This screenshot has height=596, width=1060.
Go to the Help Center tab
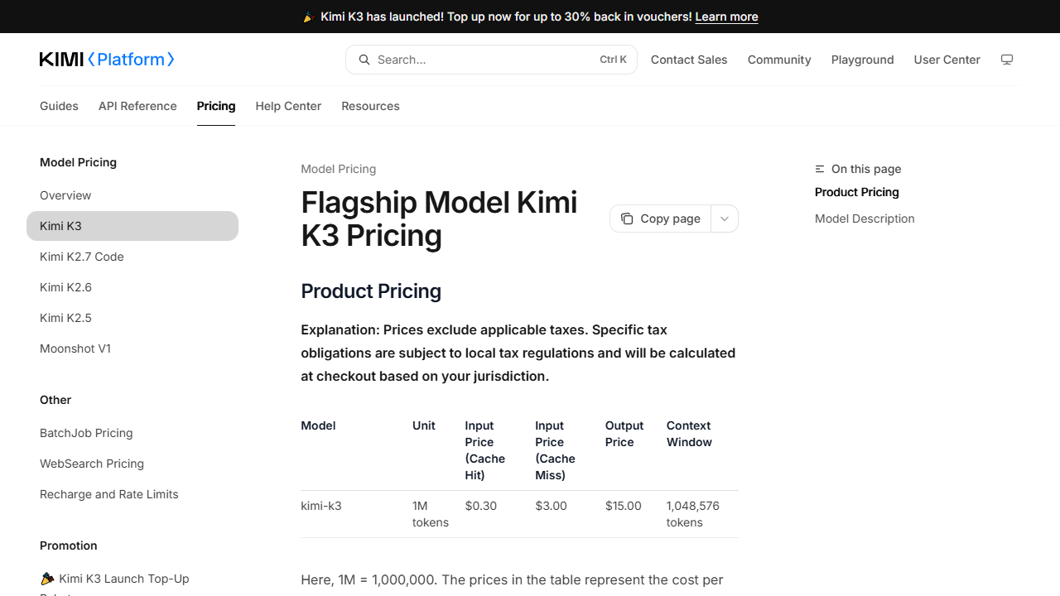[288, 106]
